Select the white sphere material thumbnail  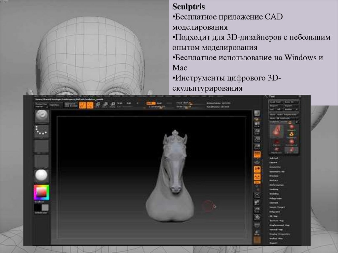(42, 176)
